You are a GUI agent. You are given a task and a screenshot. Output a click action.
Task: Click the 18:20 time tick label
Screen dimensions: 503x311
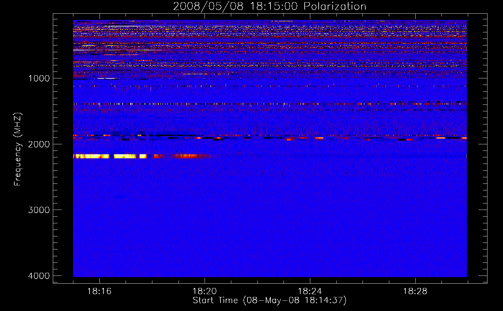(205, 291)
